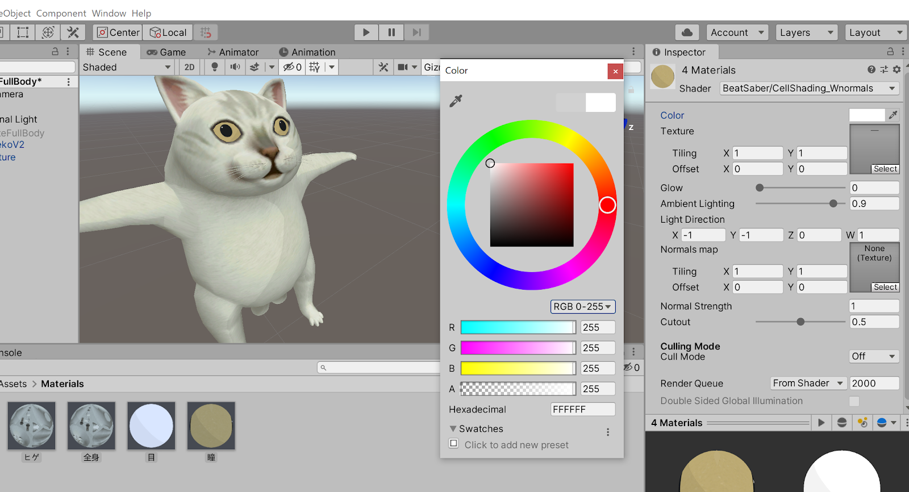
Task: Click the R value field
Action: point(598,327)
